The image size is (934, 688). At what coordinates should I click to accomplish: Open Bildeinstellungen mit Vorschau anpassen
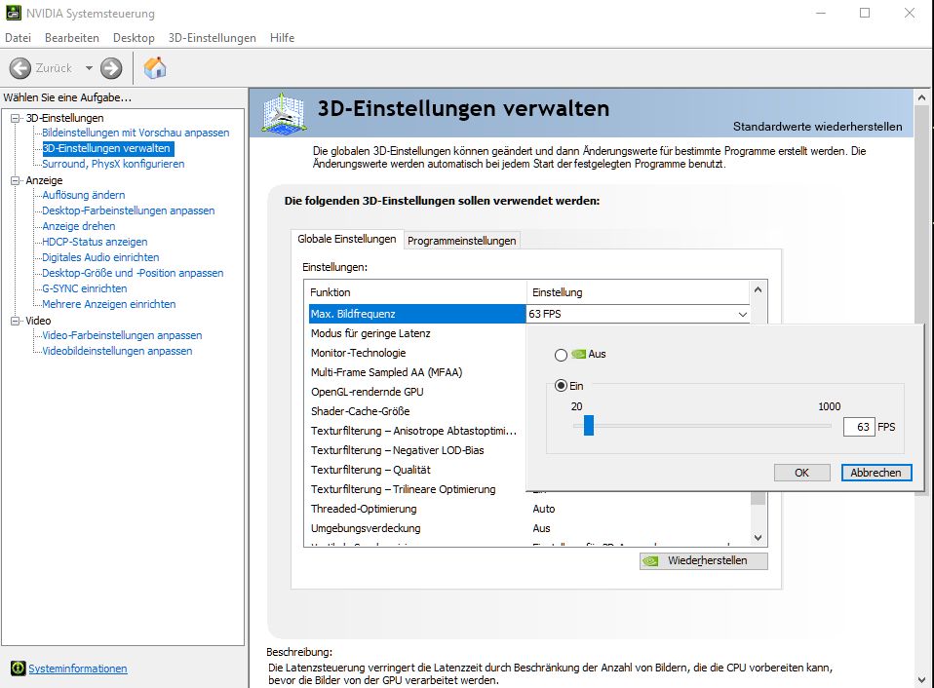[x=136, y=133]
